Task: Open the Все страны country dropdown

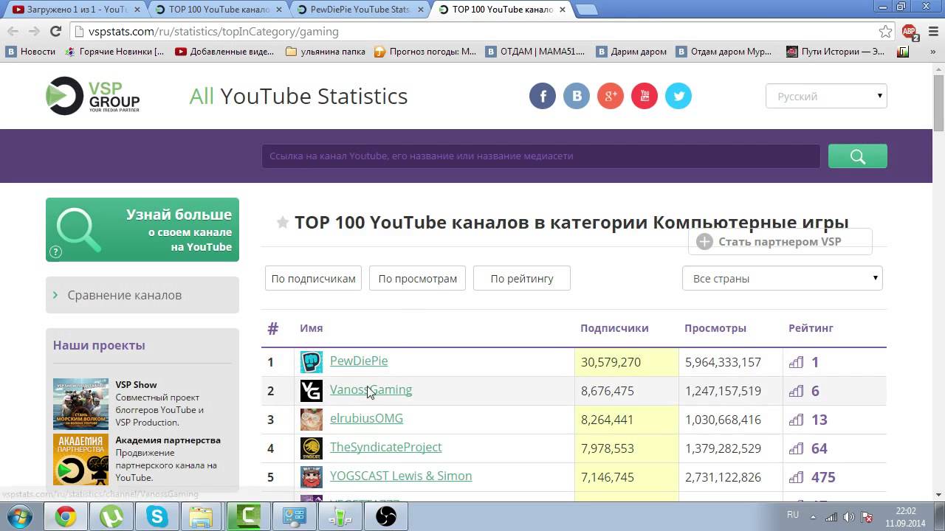Action: click(782, 279)
